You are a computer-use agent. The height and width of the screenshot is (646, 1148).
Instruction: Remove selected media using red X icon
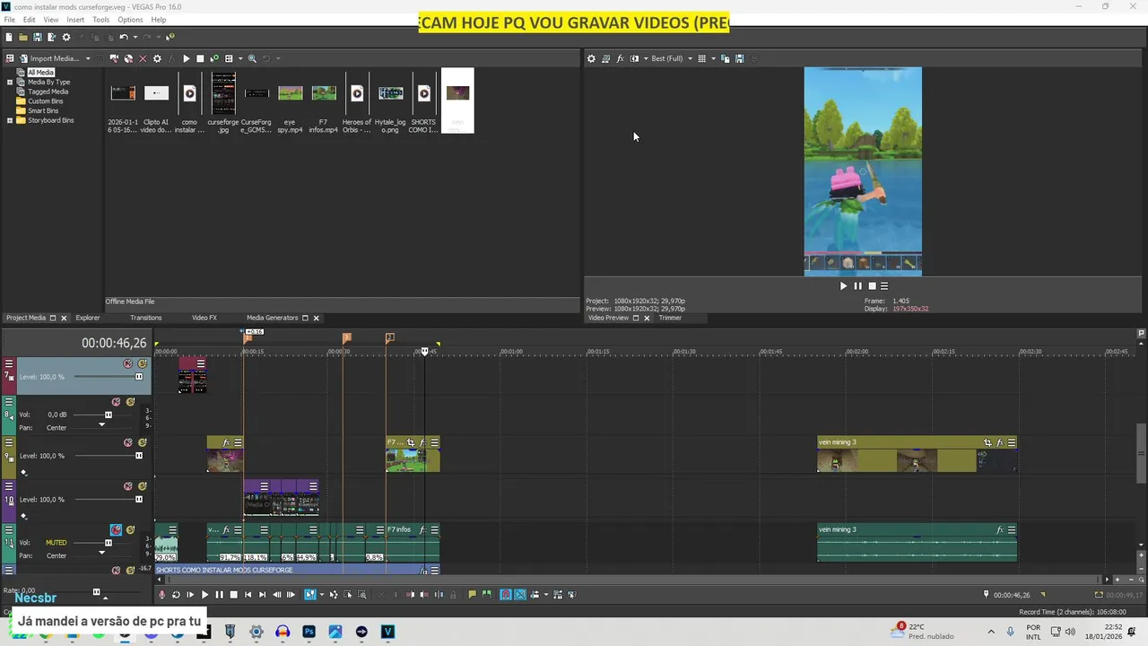(x=143, y=58)
